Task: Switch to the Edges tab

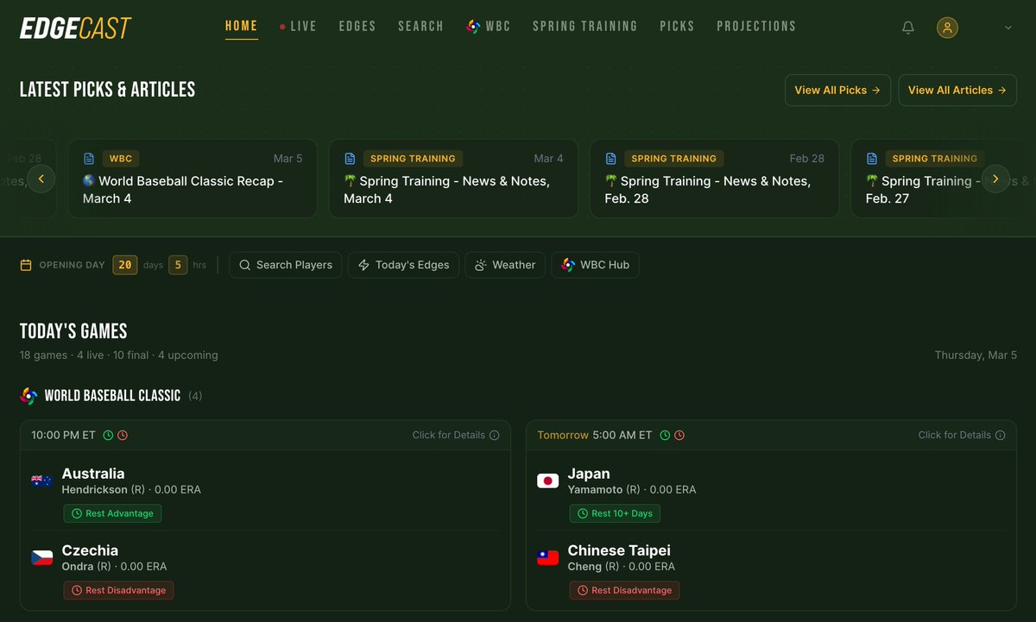Action: click(x=357, y=26)
